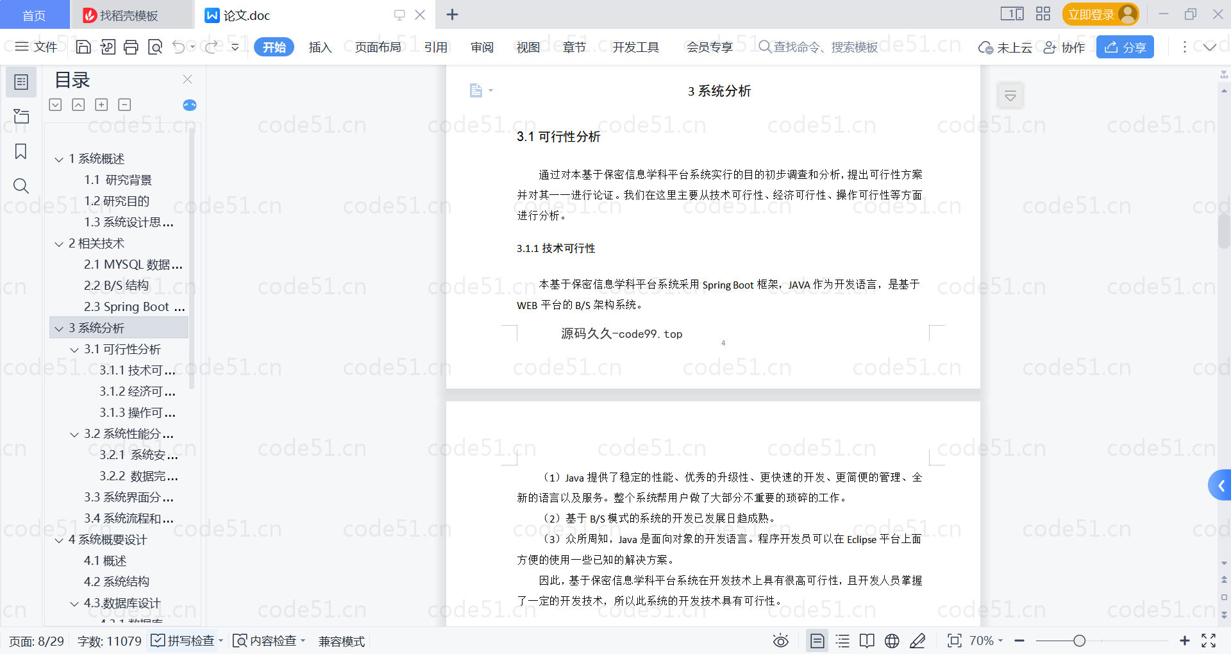Open the search icon in left sidebar
This screenshot has width=1231, height=654.
(21, 186)
